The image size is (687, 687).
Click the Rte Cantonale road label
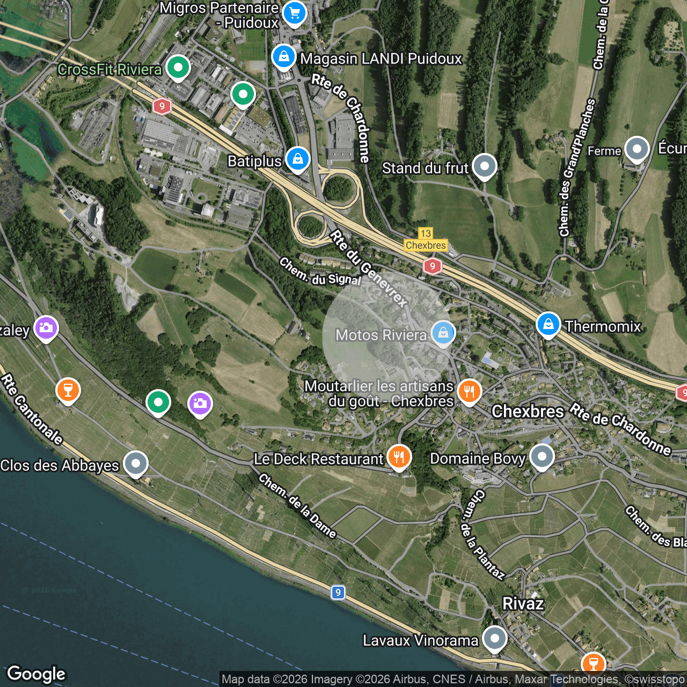tap(32, 410)
